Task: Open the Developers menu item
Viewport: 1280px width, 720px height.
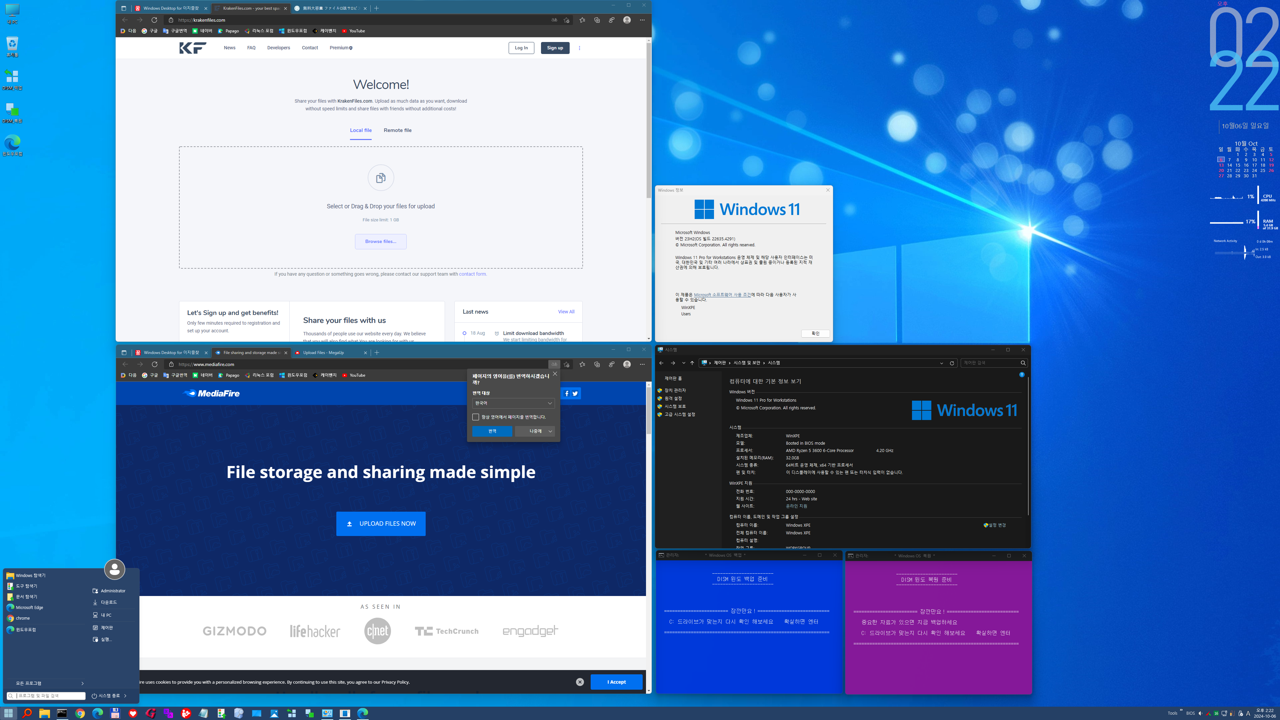Action: 278,48
